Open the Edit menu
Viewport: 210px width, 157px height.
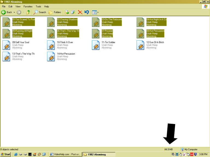click(x=10, y=7)
